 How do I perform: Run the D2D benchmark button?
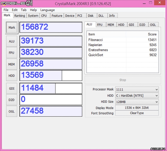pyautogui.click(x=11, y=100)
